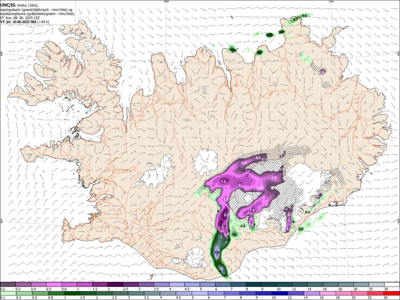Click the 'rigning/skúrir' legend description line
This screenshot has width=400, height=300.
(x=37, y=9)
